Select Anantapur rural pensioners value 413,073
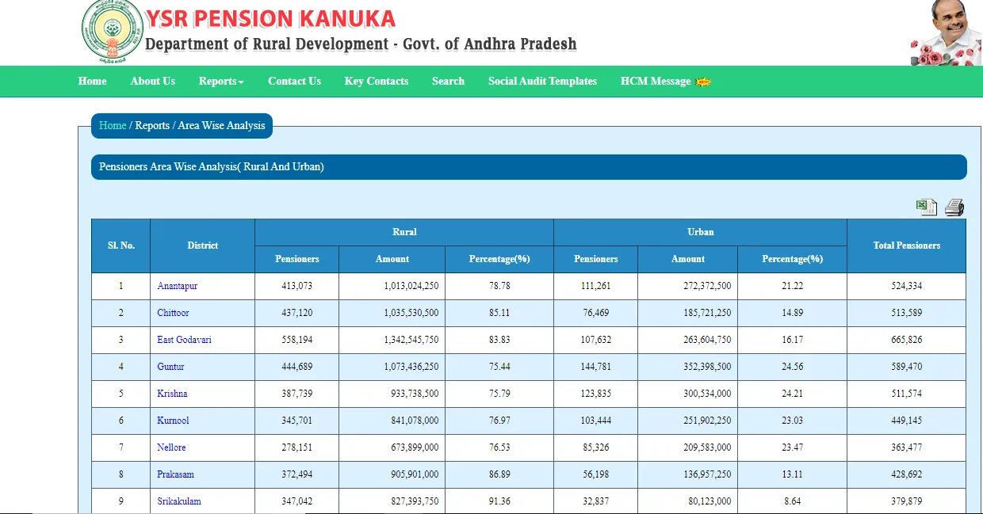The width and height of the screenshot is (983, 514). tap(297, 286)
